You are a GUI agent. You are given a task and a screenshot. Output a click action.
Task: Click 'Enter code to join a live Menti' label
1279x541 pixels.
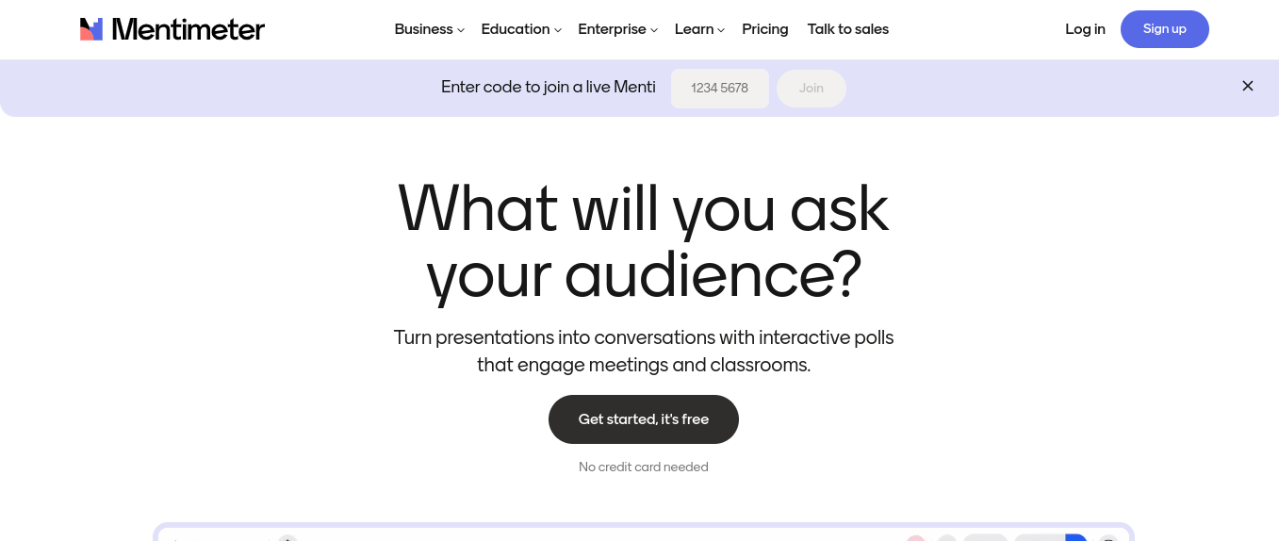click(x=549, y=88)
